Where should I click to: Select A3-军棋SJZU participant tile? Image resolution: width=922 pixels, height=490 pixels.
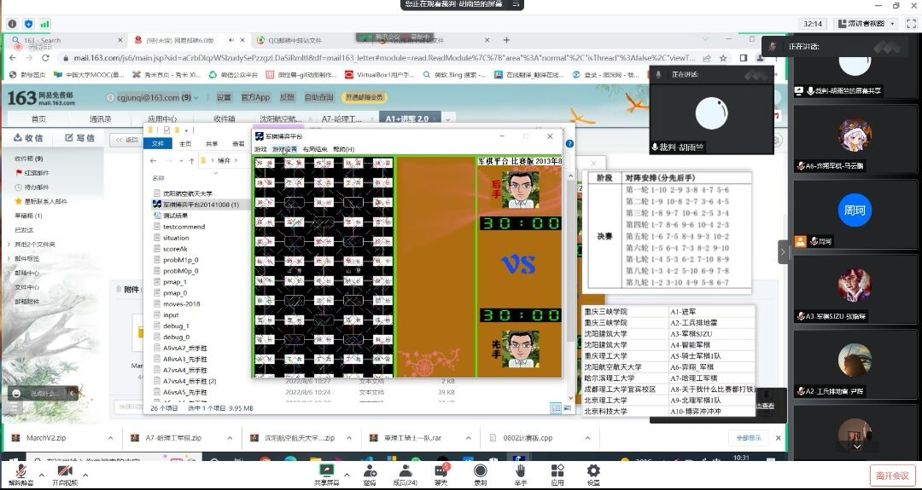tap(855, 289)
